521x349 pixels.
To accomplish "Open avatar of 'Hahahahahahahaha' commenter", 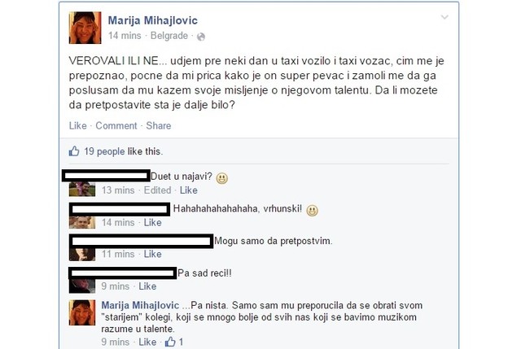I will [x=82, y=222].
